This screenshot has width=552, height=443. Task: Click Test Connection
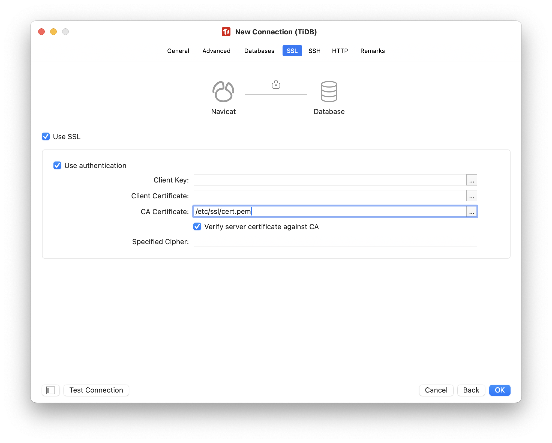[x=96, y=390]
